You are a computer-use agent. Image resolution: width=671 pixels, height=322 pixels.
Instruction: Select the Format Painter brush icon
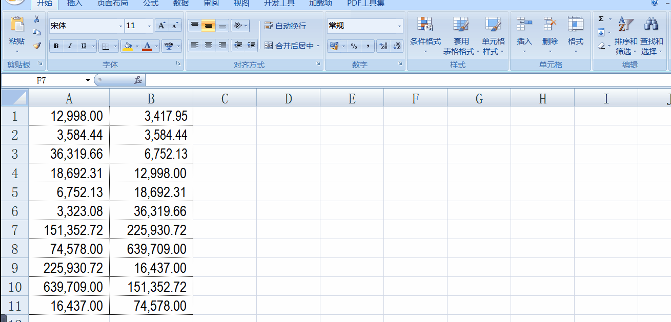[36, 46]
